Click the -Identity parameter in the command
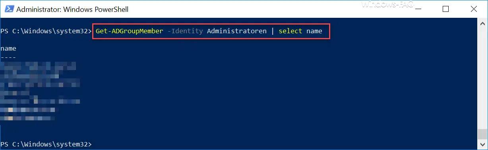 185,31
